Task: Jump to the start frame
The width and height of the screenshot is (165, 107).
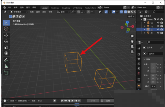Action: 62,101
